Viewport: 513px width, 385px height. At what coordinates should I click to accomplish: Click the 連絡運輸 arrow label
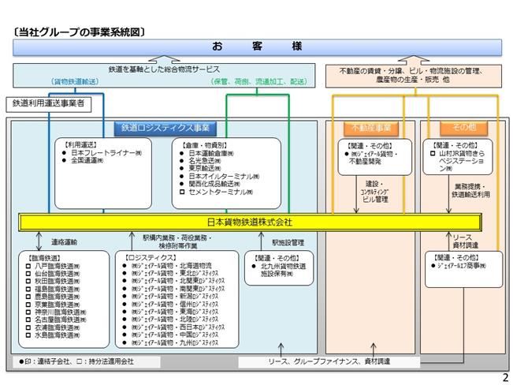(x=65, y=242)
